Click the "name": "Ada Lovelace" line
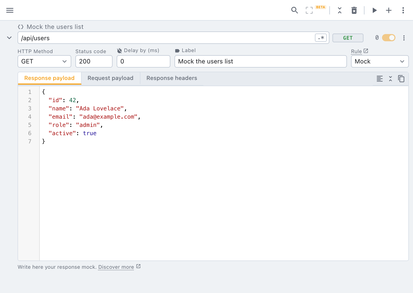Image resolution: width=413 pixels, height=293 pixels. tap(88, 108)
